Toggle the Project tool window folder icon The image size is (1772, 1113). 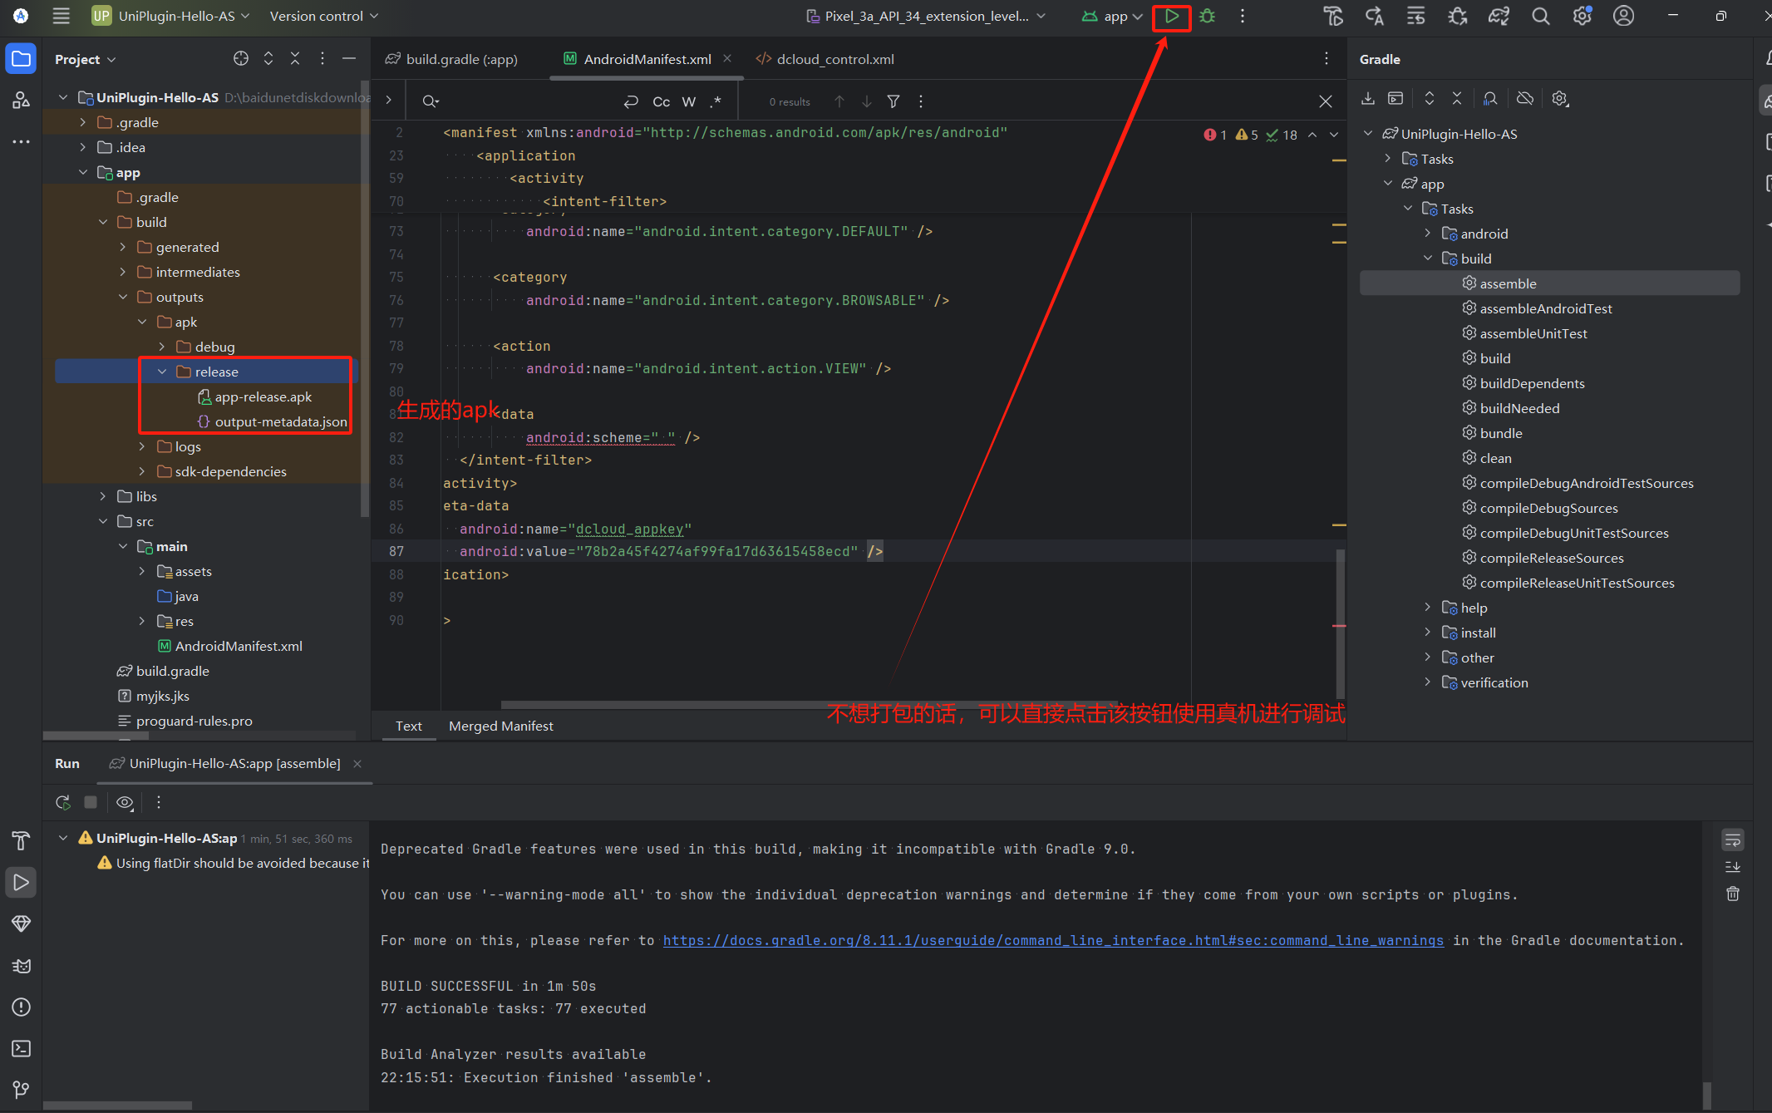click(x=22, y=59)
